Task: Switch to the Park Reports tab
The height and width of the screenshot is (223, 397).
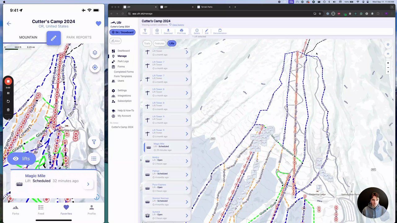Action: [79, 37]
